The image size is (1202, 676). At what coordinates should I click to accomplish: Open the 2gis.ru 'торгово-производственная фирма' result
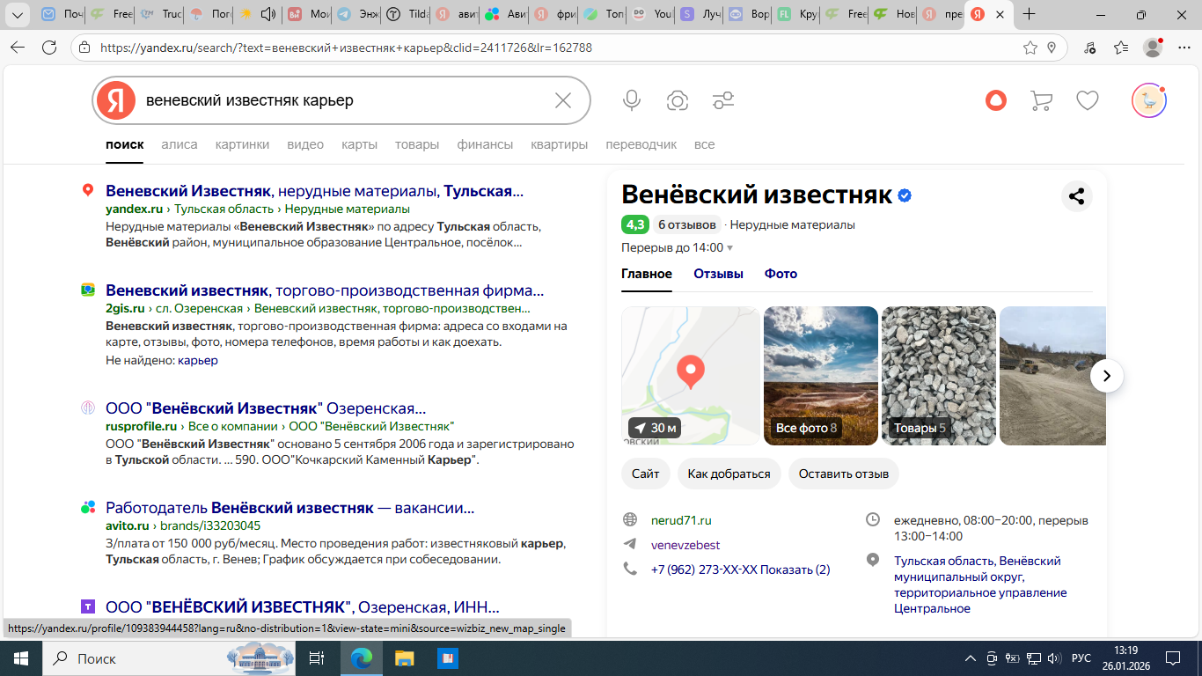pyautogui.click(x=325, y=290)
